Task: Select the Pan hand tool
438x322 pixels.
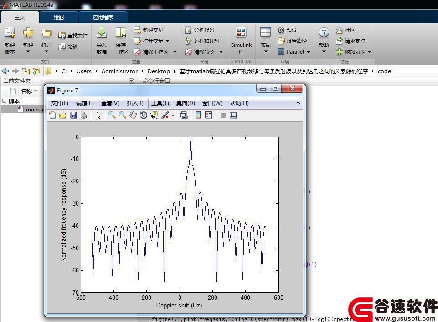Action: [133, 115]
